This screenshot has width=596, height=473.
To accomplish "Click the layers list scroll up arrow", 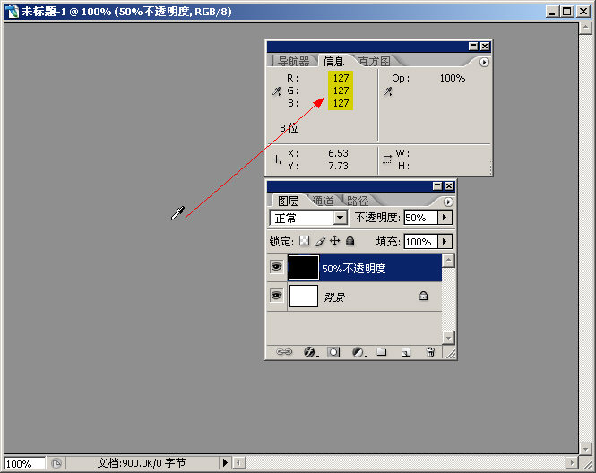I will pyautogui.click(x=448, y=261).
